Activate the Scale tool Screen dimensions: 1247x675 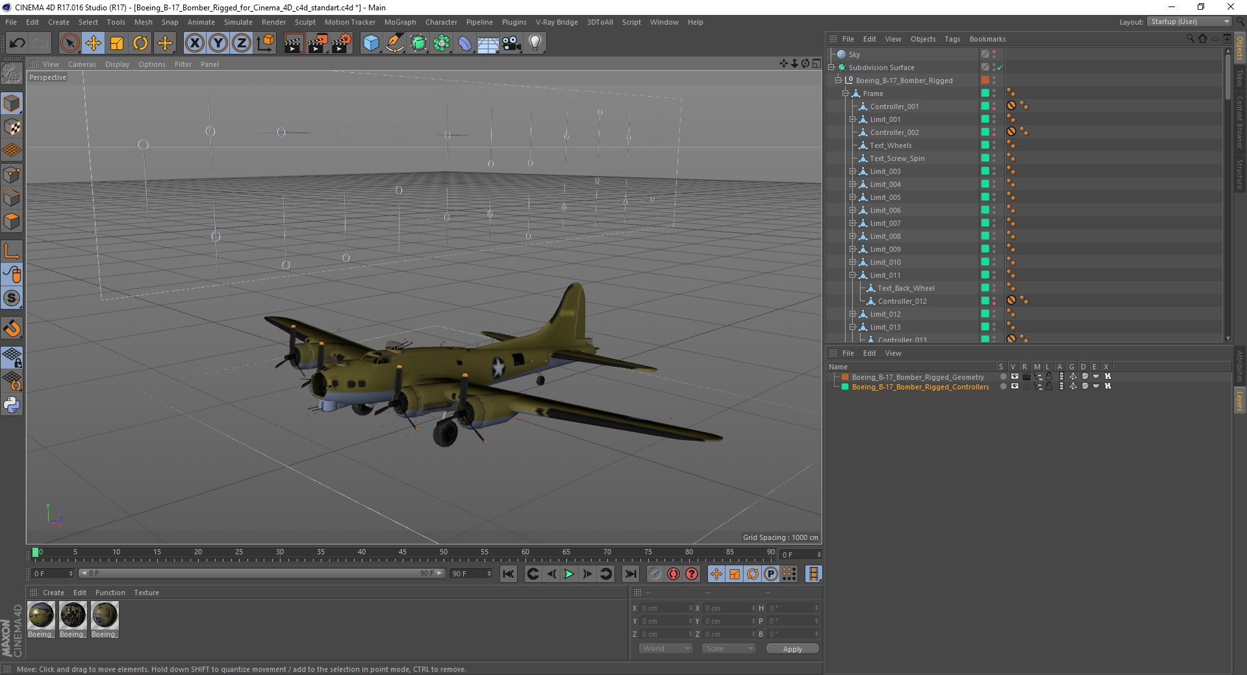[x=117, y=43]
